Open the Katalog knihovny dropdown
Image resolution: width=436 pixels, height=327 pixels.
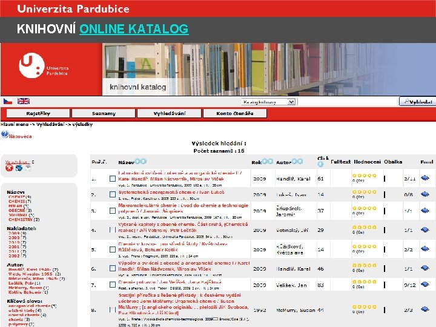click(268, 102)
